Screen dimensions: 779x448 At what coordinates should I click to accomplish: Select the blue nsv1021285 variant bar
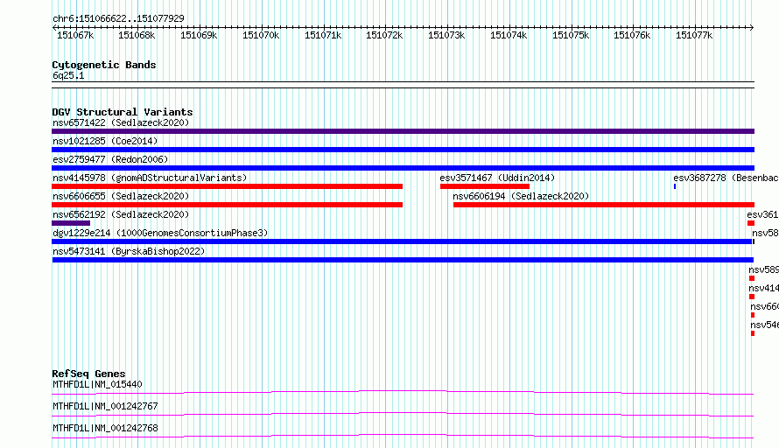pyautogui.click(x=403, y=150)
